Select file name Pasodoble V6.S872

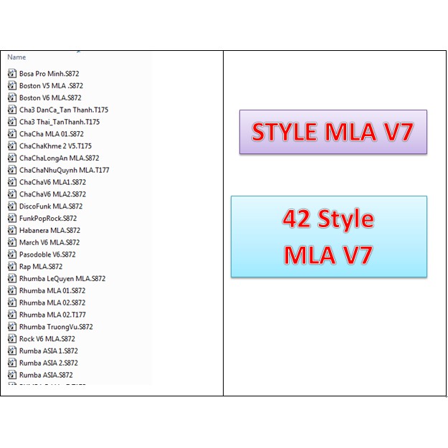(x=47, y=254)
